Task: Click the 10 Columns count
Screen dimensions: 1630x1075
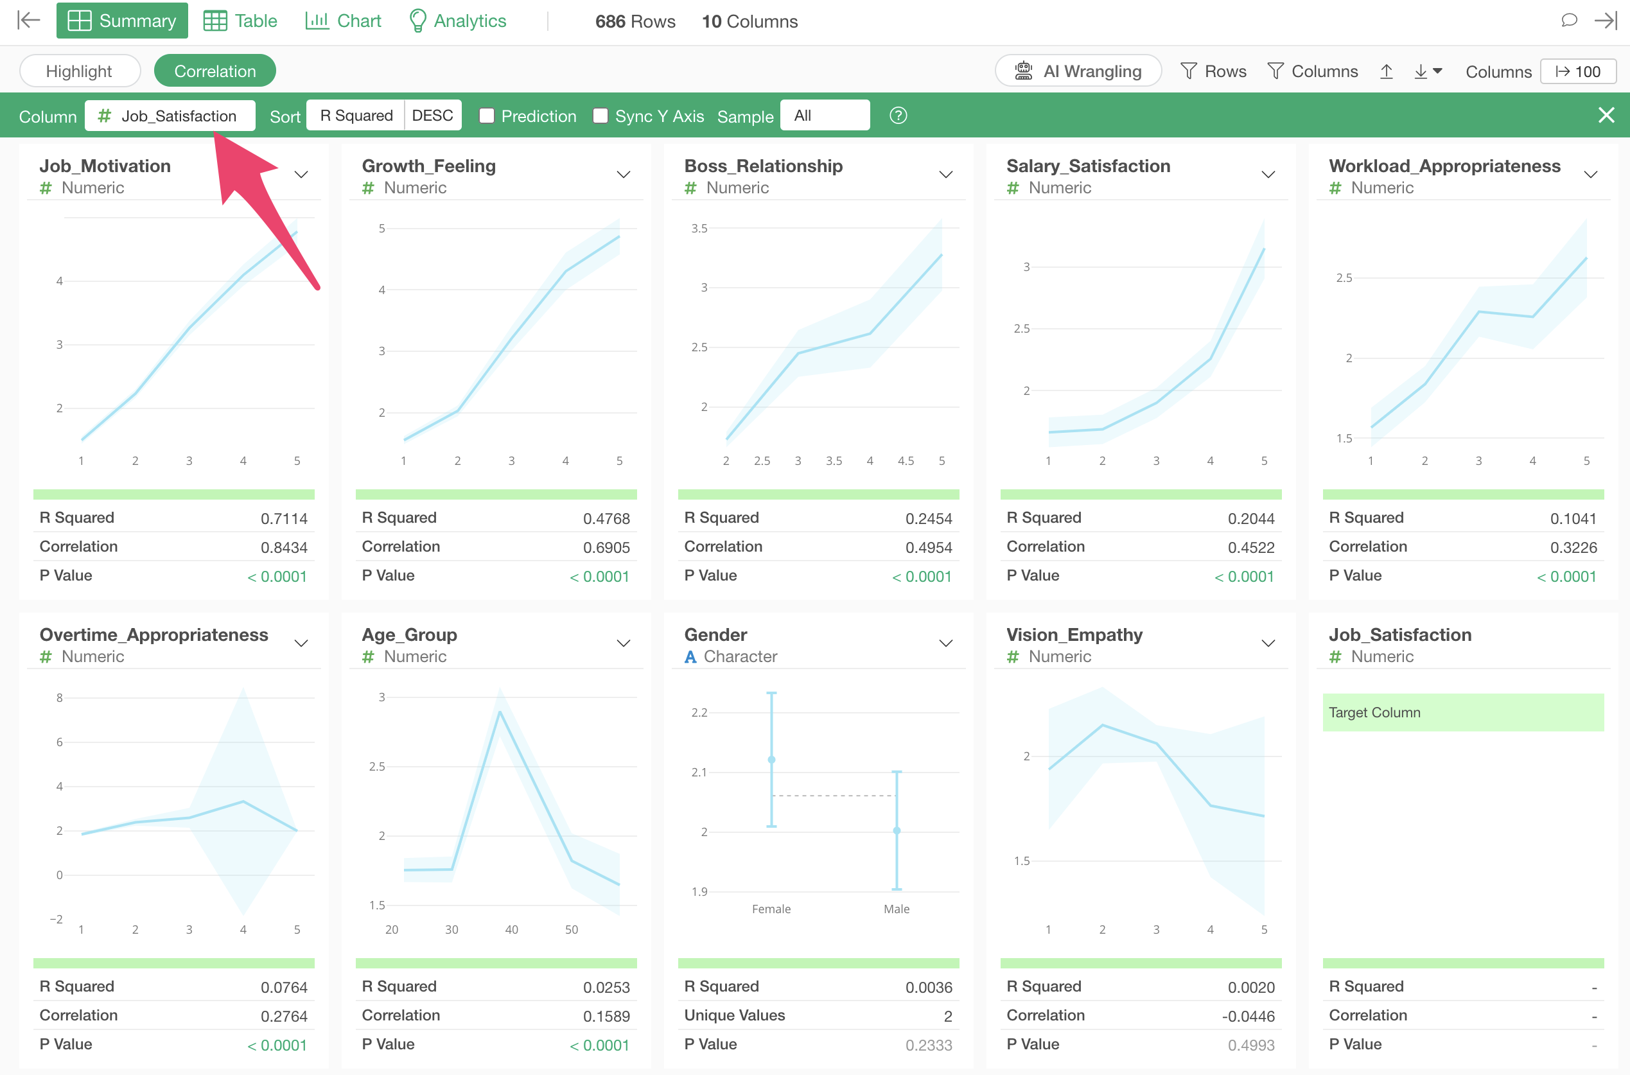Action: coord(749,21)
